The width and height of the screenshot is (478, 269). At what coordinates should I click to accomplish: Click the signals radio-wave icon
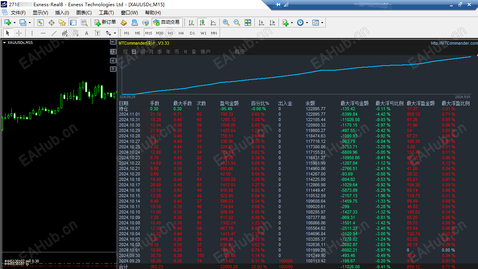pyautogui.click(x=145, y=23)
